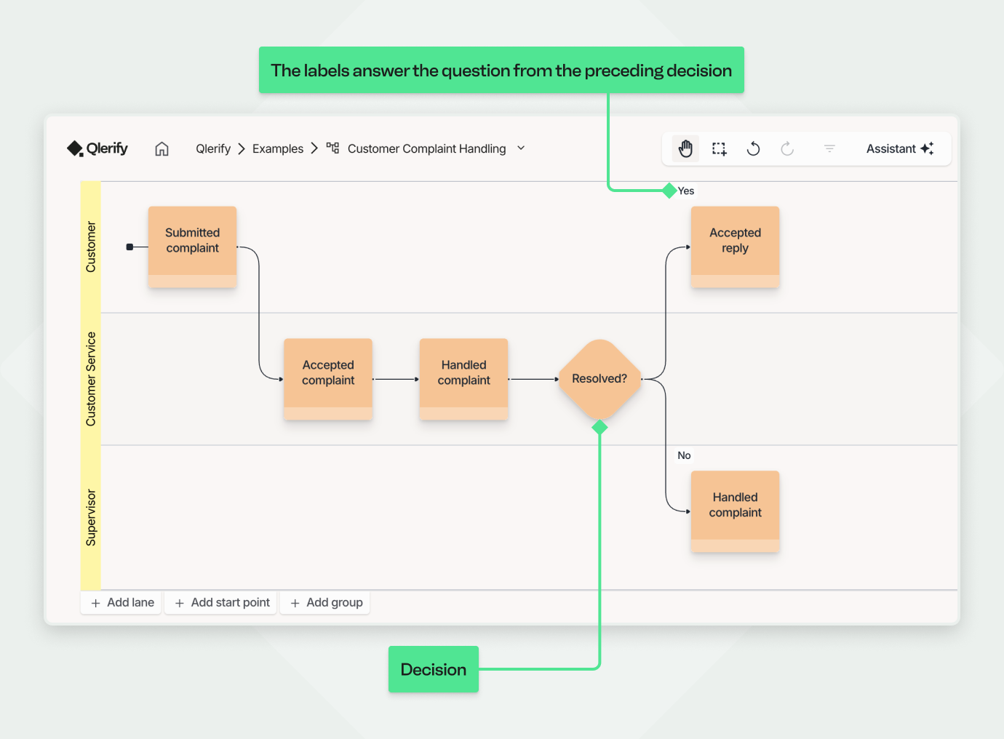Select the Submitted complaint card
Screen dimensions: 1004x739
192,247
